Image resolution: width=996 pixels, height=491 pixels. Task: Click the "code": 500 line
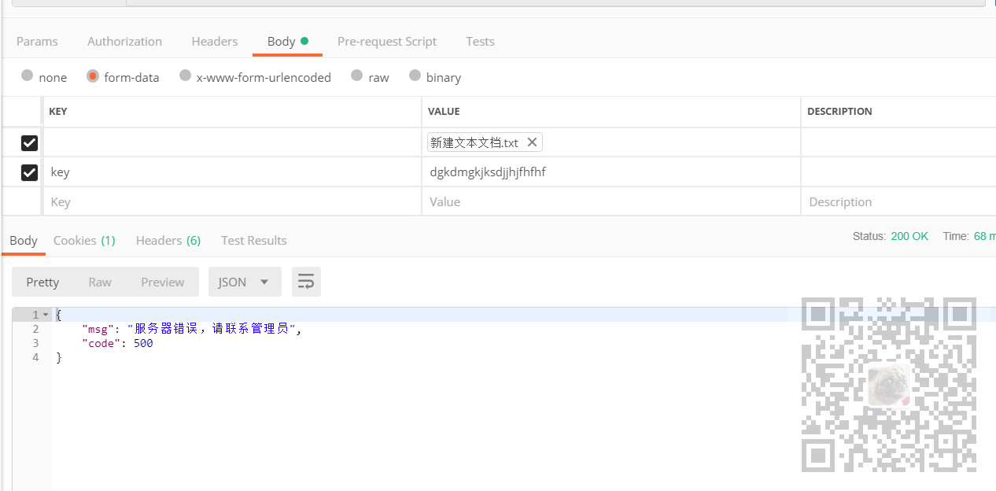coord(117,343)
